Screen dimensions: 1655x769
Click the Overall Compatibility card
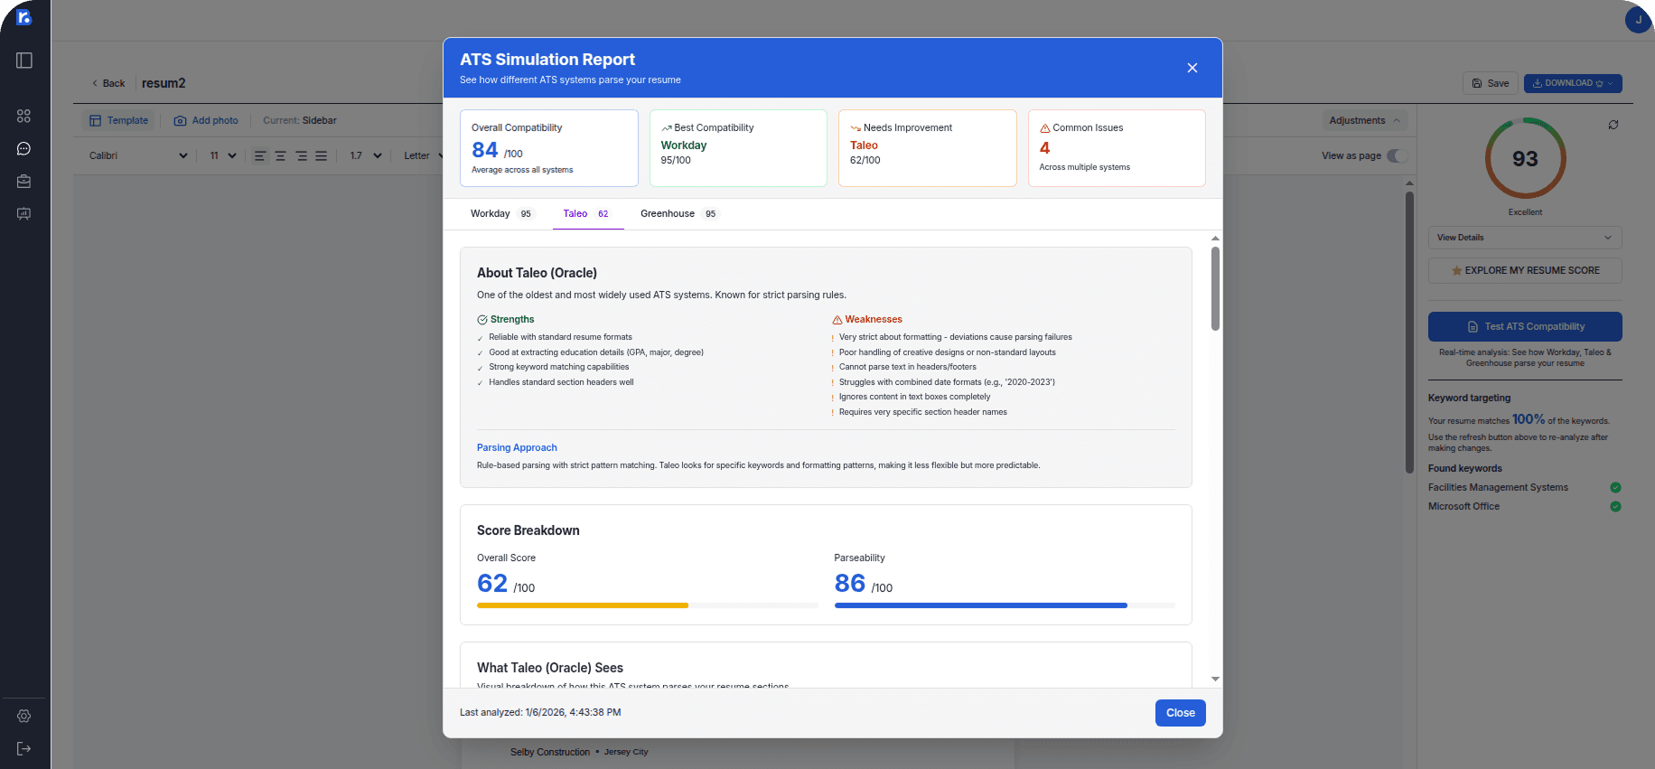tap(549, 148)
